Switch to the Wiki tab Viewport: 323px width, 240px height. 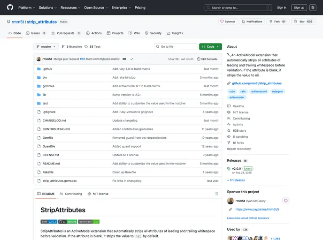pyautogui.click(x=134, y=33)
